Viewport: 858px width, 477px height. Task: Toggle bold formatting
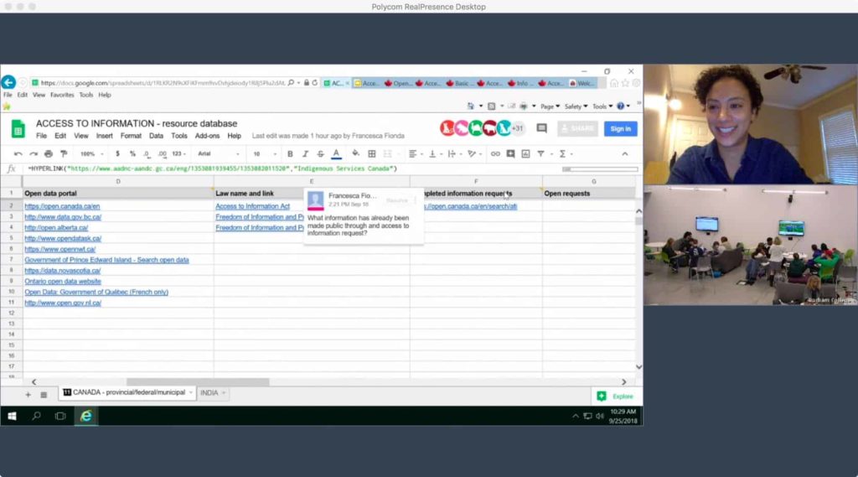(290, 154)
